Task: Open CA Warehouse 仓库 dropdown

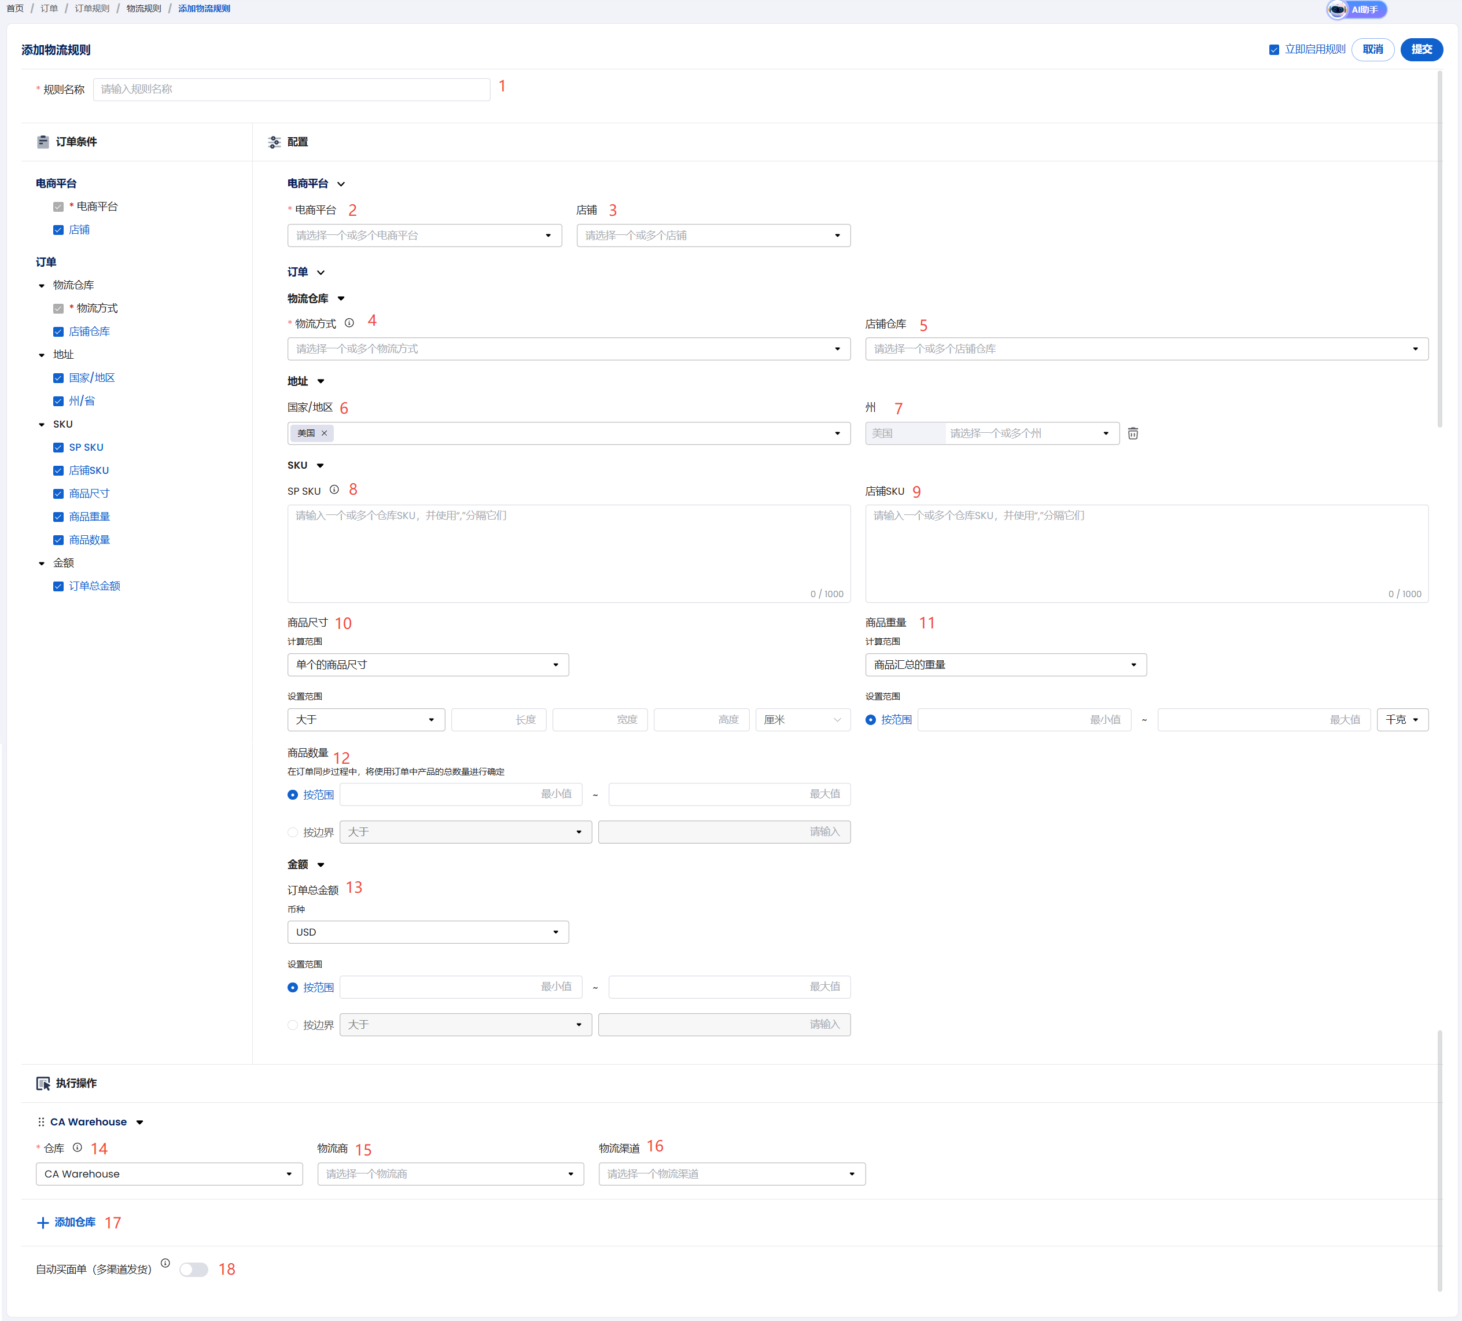Action: pyautogui.click(x=169, y=1173)
